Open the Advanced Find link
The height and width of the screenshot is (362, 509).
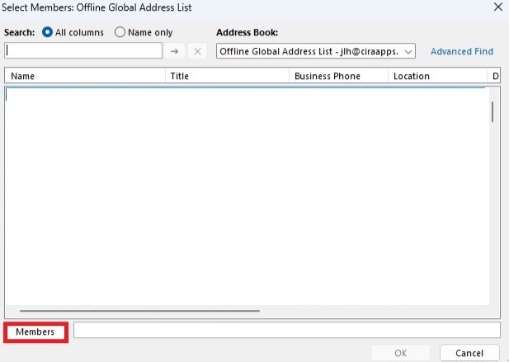(x=462, y=51)
